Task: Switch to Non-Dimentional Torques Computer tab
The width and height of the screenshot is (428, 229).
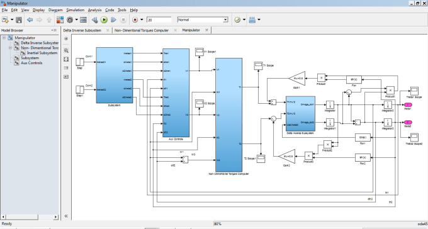Action: pyautogui.click(x=142, y=30)
